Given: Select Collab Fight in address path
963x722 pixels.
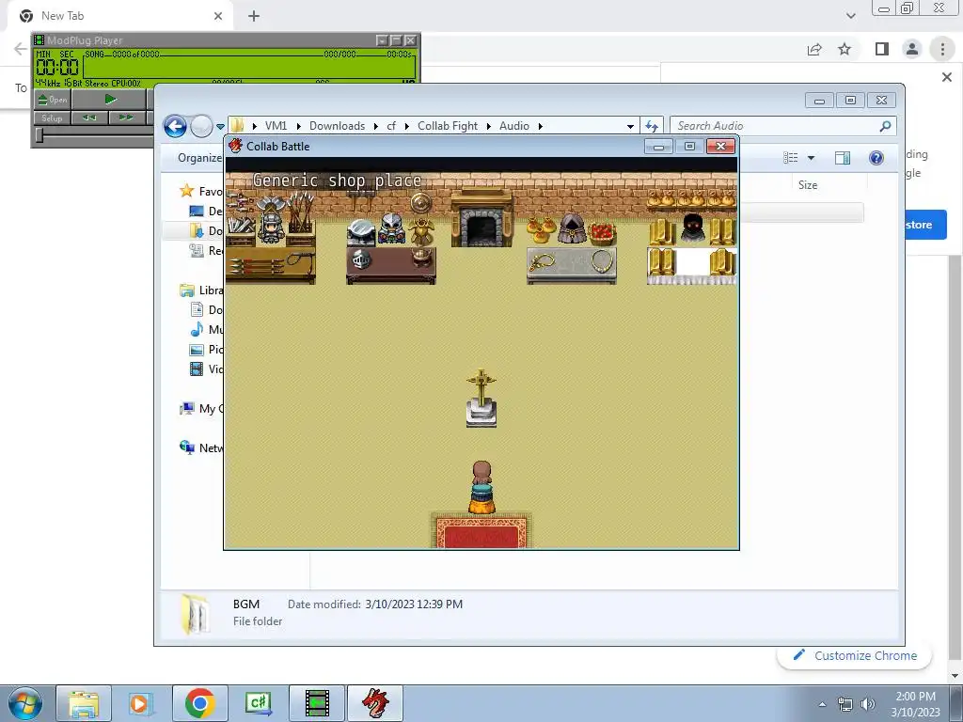Looking at the screenshot, I should point(448,126).
